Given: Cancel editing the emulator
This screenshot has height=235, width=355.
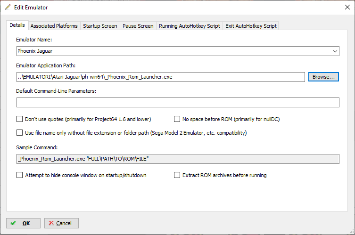Looking at the screenshot, I should (x=61, y=223).
